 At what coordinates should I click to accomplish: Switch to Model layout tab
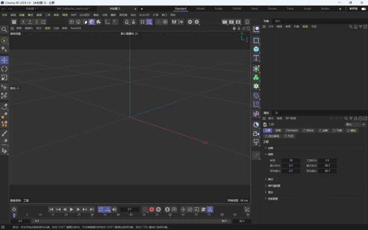tap(200, 9)
